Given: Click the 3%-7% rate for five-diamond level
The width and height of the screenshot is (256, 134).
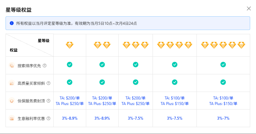Looking at the screenshot, I should point(223,118).
